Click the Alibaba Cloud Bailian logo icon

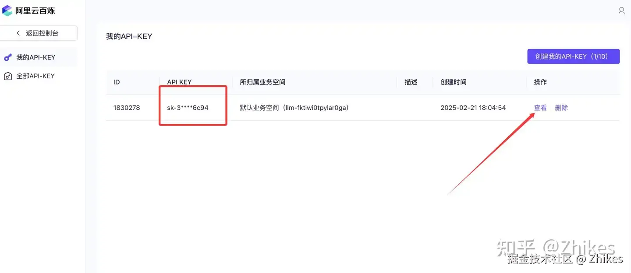(7, 10)
